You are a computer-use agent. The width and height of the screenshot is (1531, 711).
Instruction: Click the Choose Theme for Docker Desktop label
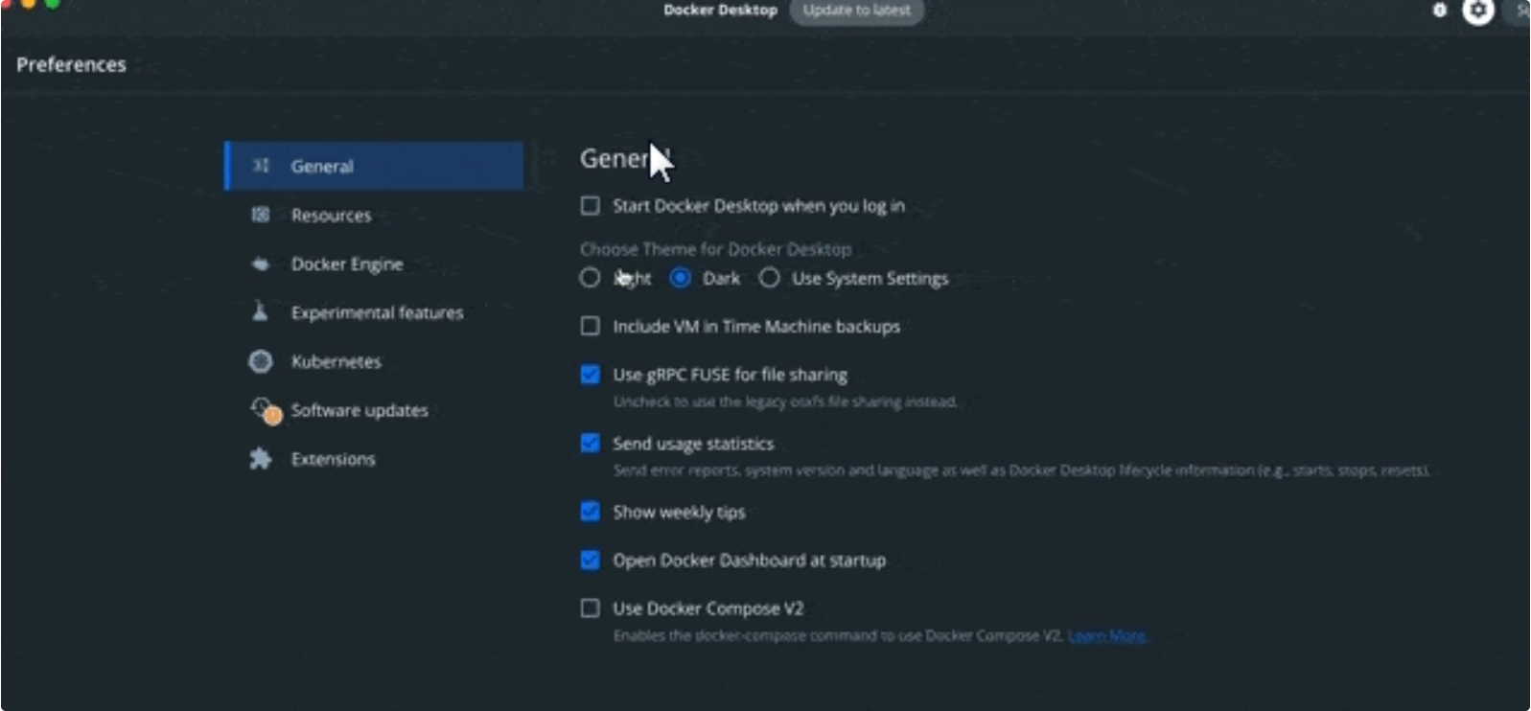[715, 249]
